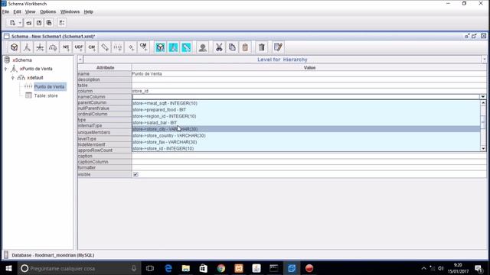Select the Punto de Venta level node
Viewport: 490px width, 275px height.
[x=49, y=86]
